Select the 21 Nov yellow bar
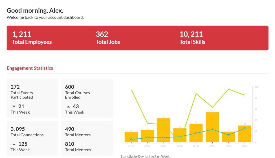 tap(131, 137)
